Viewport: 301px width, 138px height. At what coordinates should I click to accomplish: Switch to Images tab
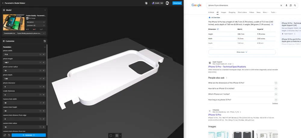(x=223, y=12)
